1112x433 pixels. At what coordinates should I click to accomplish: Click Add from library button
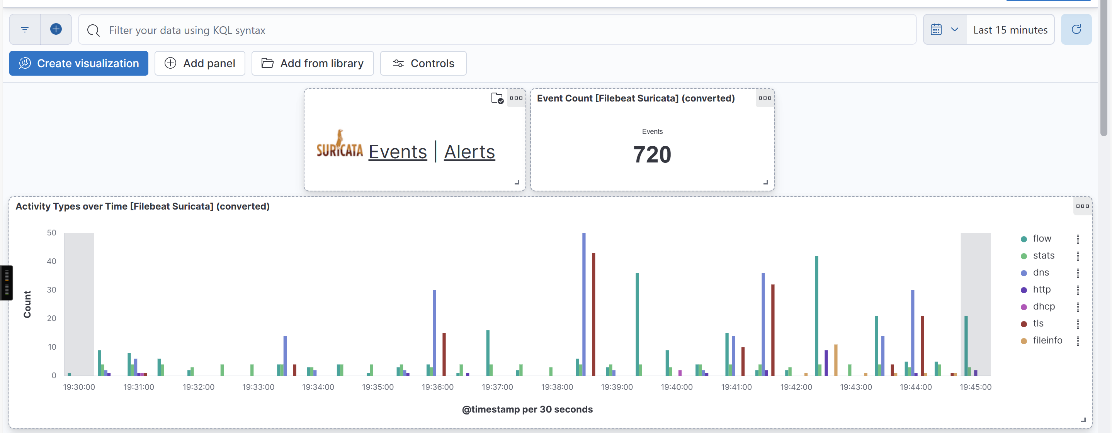(x=313, y=63)
